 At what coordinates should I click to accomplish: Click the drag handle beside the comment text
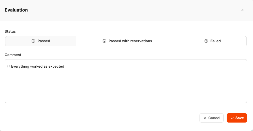click(x=8, y=67)
